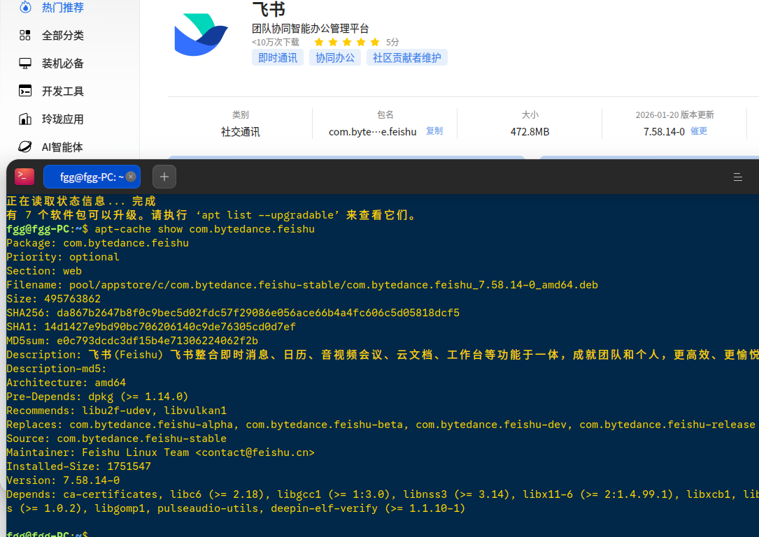Click the Size: 495763862 line

(53, 299)
